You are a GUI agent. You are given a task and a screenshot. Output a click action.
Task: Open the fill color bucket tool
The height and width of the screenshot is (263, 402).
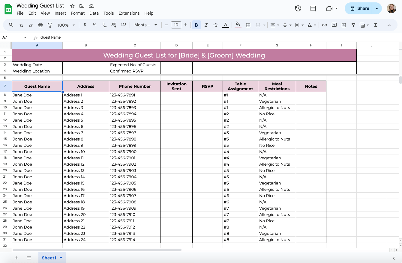click(238, 25)
